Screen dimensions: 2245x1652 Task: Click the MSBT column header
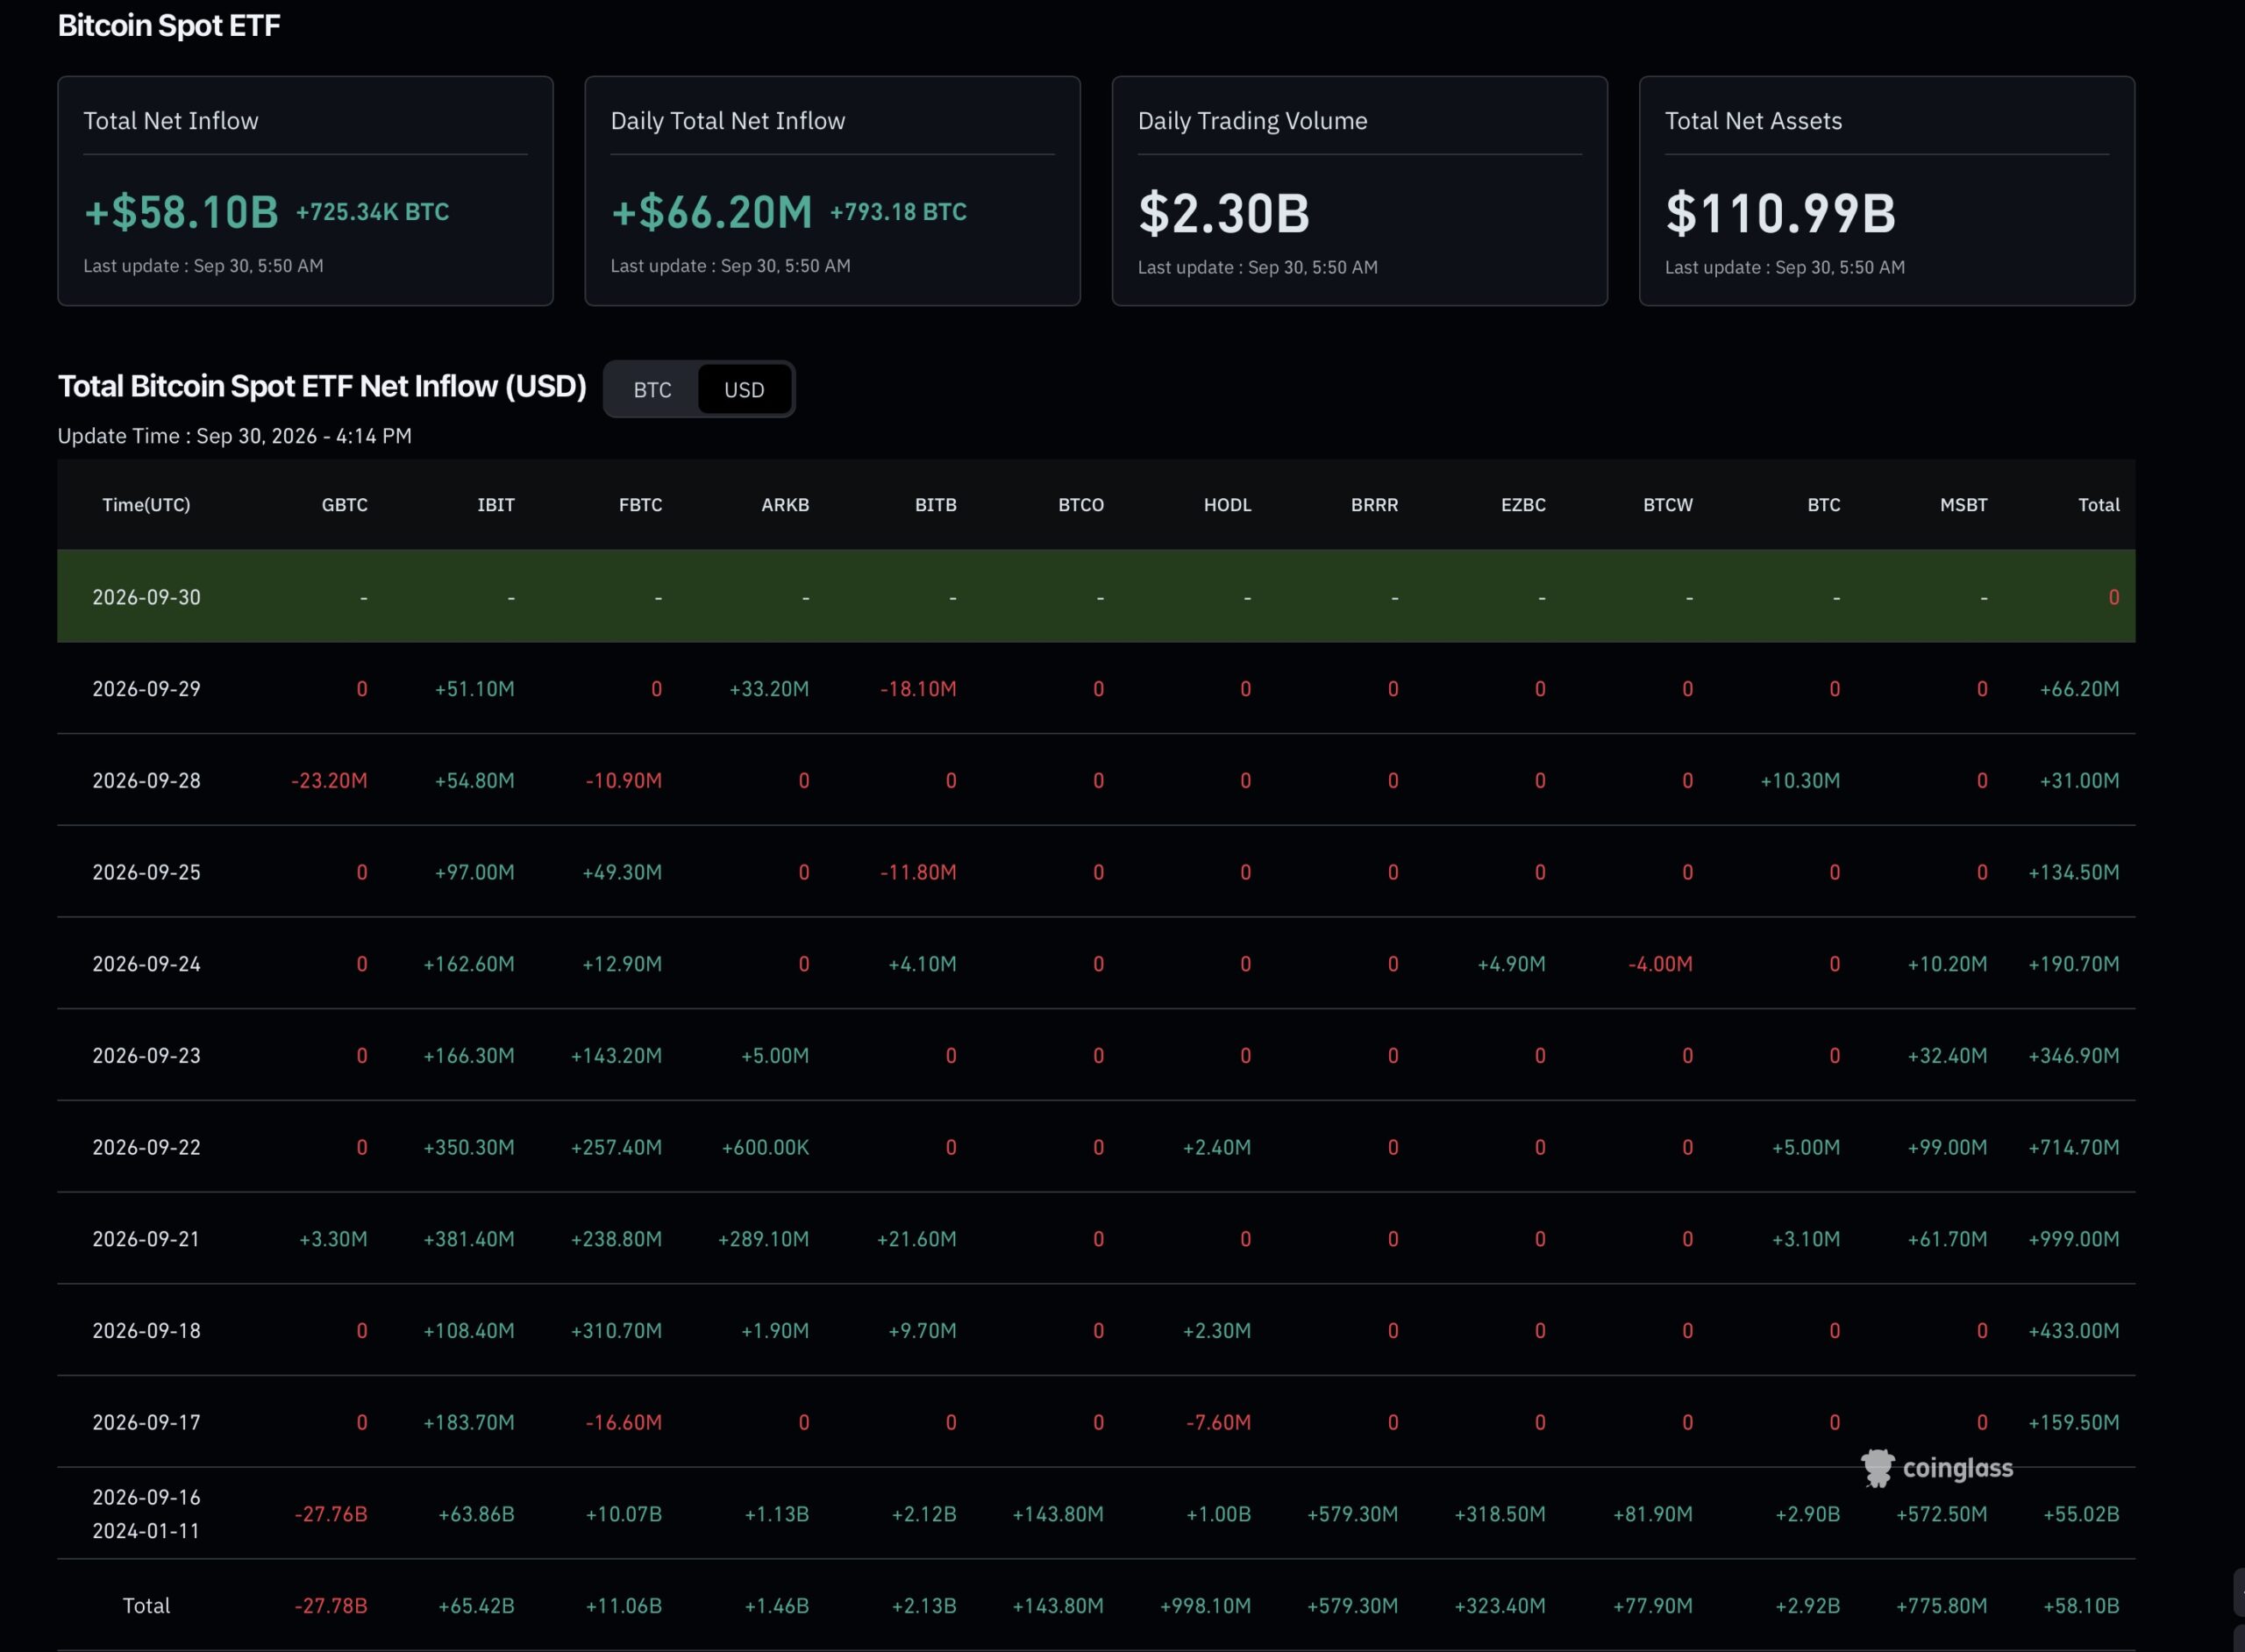1963,505
